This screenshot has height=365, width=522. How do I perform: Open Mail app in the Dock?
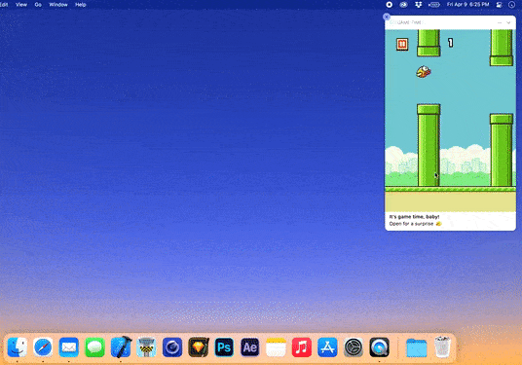[69, 347]
